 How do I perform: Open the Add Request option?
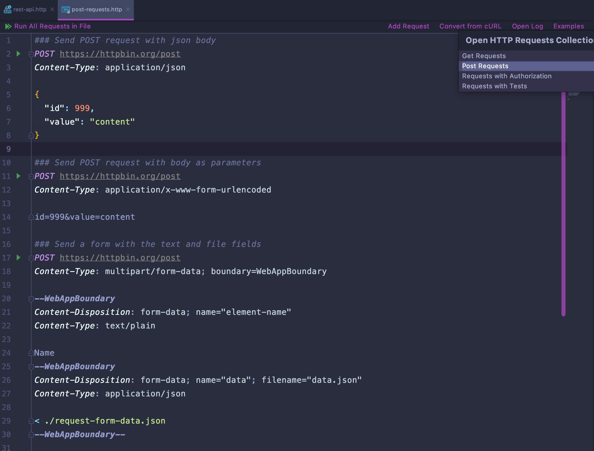tap(408, 26)
